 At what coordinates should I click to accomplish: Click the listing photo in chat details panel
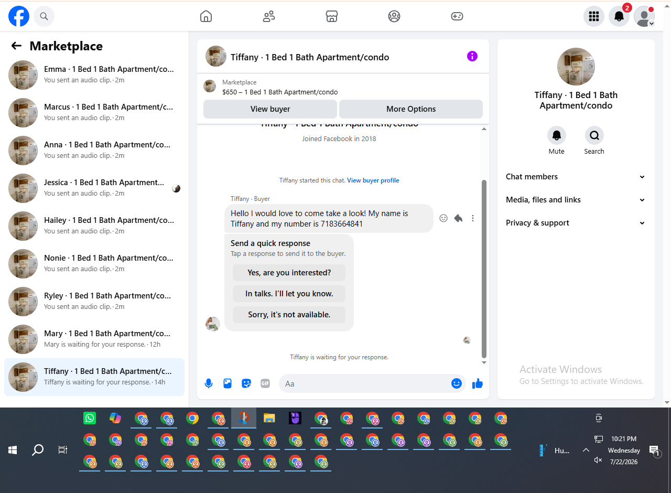576,67
